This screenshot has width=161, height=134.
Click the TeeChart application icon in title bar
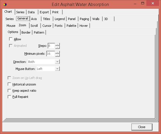pos(5,5)
